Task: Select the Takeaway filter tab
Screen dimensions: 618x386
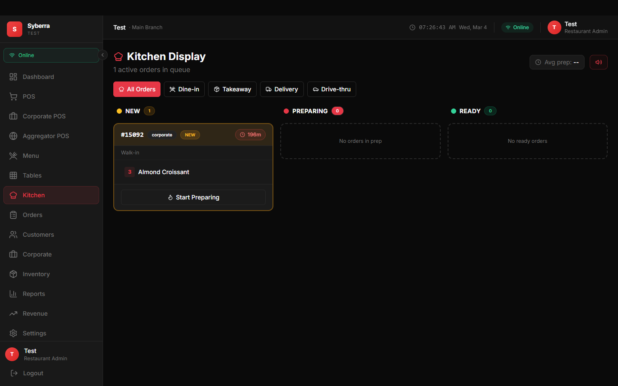Action: (232, 89)
